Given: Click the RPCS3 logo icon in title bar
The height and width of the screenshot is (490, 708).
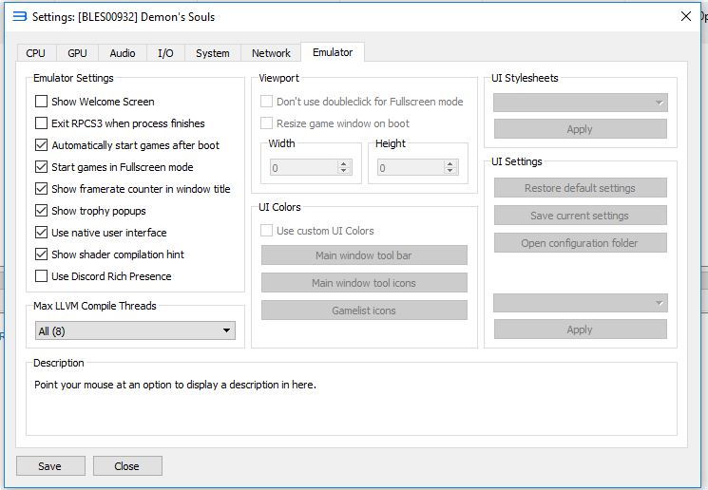Looking at the screenshot, I should (x=19, y=15).
